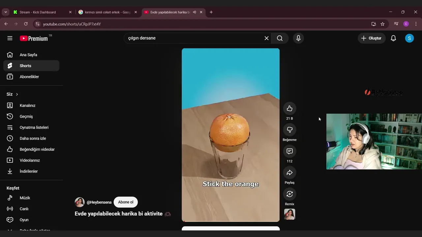Open Oyun gaming section
The width and height of the screenshot is (422, 237).
[x=31, y=220]
